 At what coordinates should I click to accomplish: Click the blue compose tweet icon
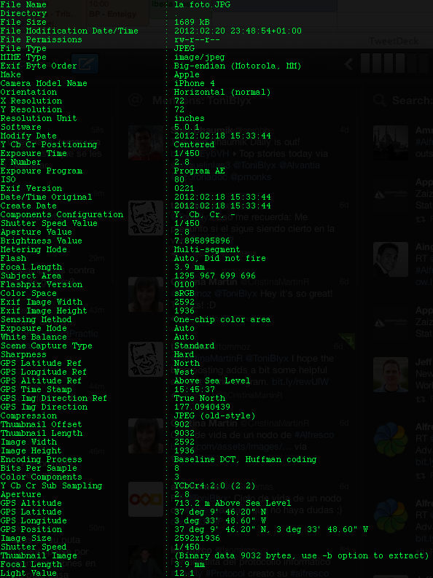coord(85,63)
